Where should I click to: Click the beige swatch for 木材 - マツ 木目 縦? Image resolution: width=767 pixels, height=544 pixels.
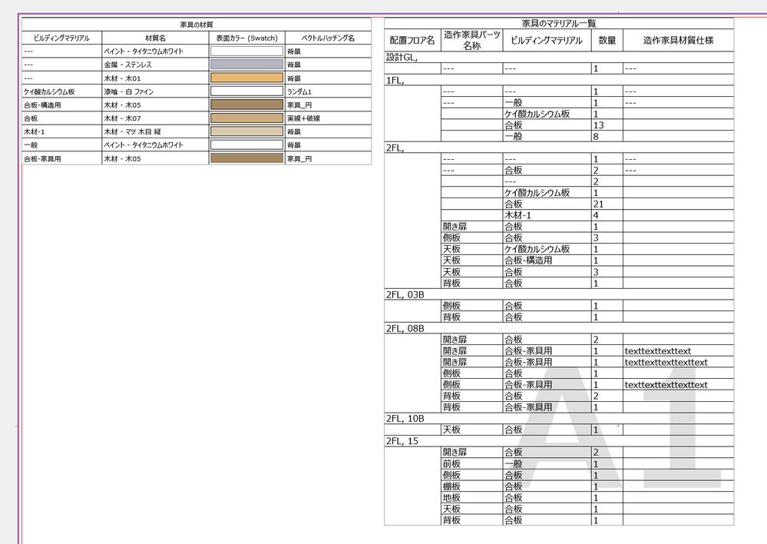(x=246, y=131)
